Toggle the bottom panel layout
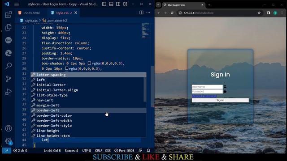The image size is (287, 161). [x=111, y=4]
